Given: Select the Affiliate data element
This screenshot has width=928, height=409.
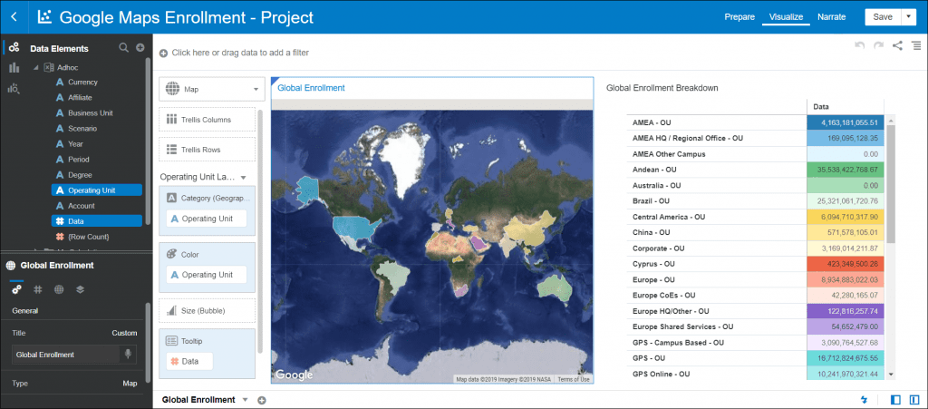Looking at the screenshot, I should click(80, 98).
